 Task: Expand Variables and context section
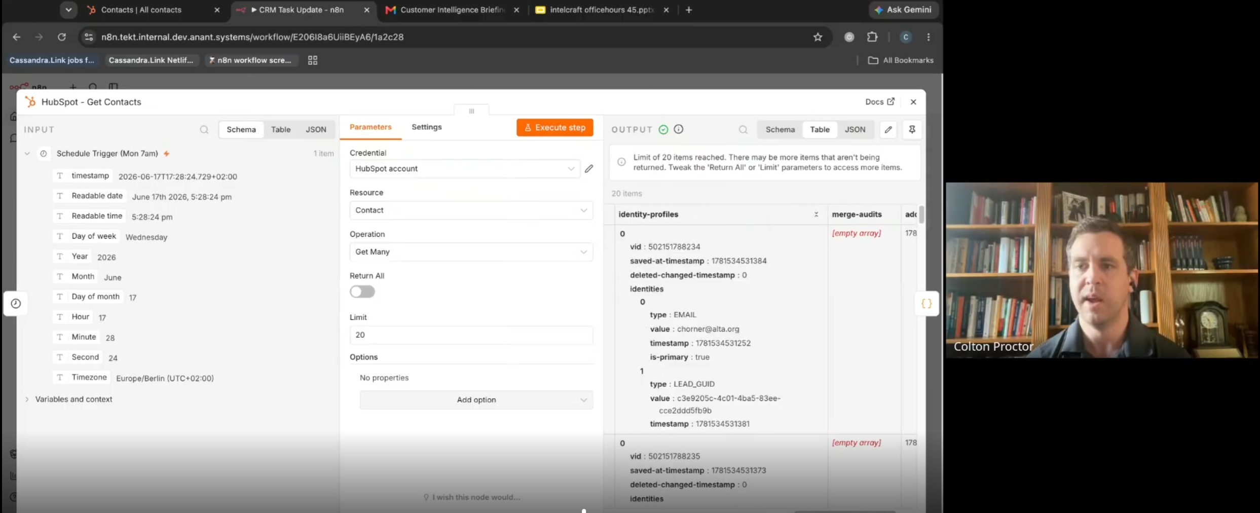(x=27, y=399)
